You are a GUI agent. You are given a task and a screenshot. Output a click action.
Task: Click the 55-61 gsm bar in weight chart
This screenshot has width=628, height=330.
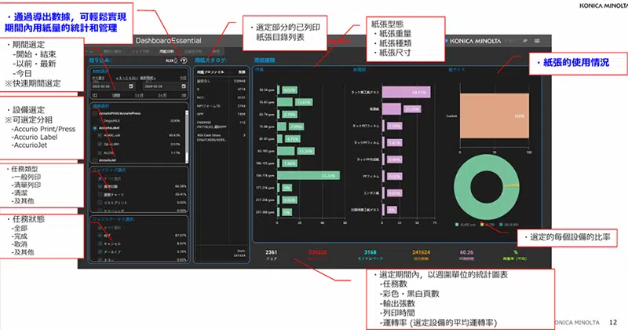[x=285, y=102]
